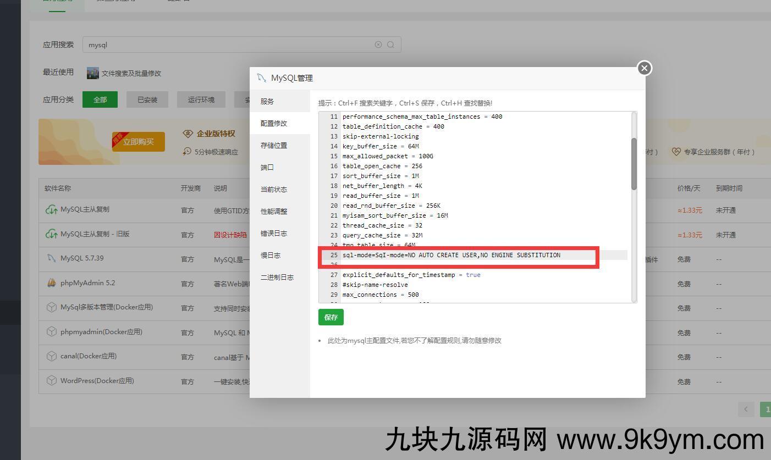Click the 立即购买 button on banner
The height and width of the screenshot is (460, 771).
click(139, 142)
